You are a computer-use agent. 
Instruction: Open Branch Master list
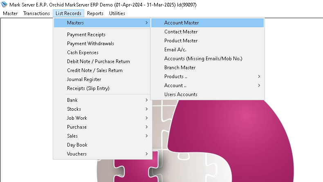[207, 68]
